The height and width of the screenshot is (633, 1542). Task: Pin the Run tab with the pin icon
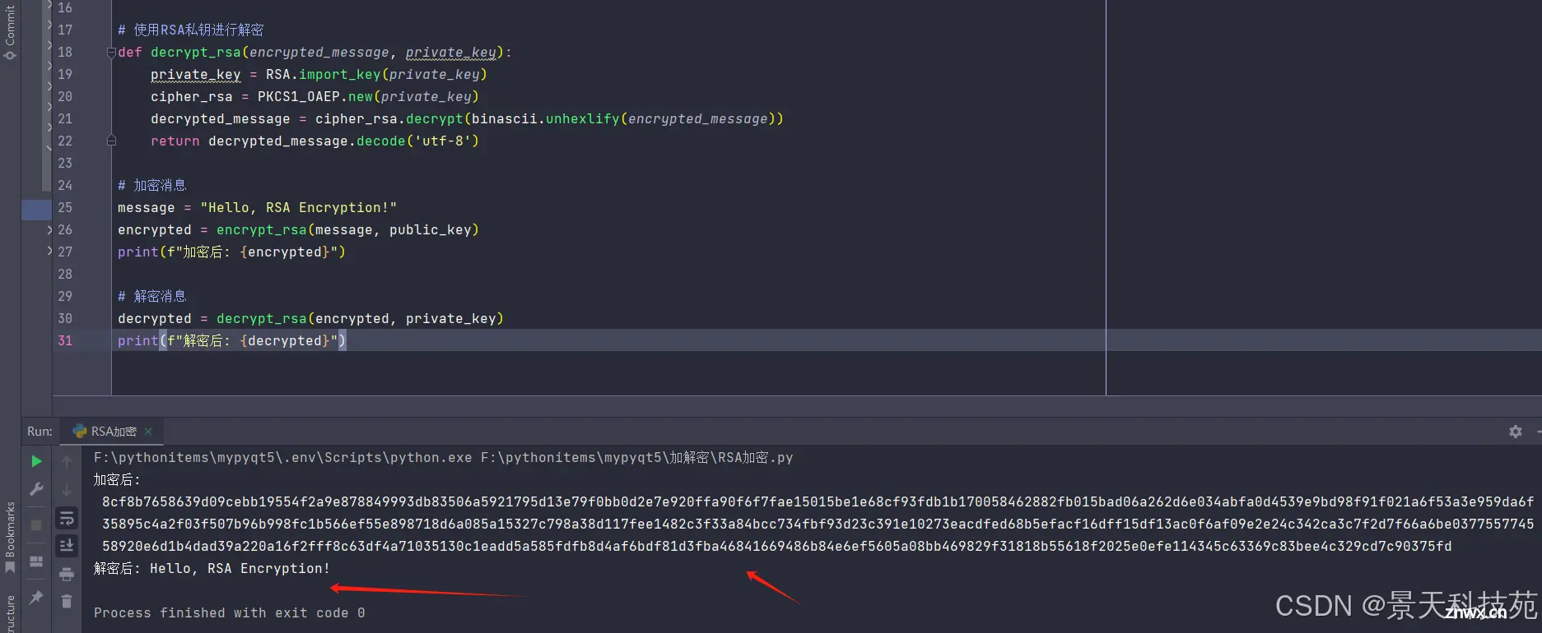[36, 598]
